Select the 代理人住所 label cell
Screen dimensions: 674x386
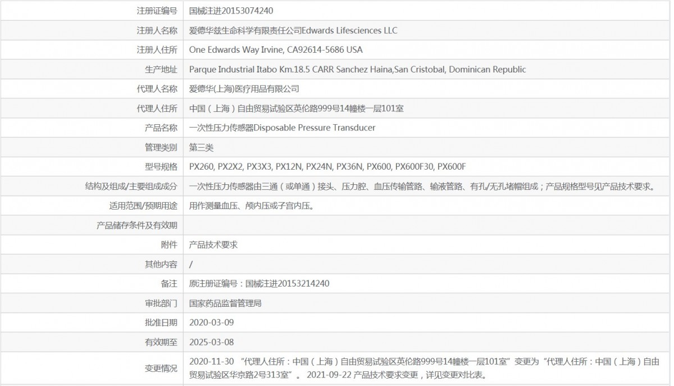tap(157, 108)
